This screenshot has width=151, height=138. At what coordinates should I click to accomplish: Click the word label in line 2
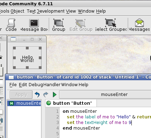(x=90, y=117)
